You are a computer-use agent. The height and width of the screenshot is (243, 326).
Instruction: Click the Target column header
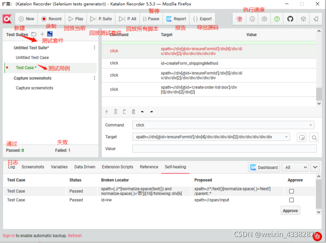[167, 34]
